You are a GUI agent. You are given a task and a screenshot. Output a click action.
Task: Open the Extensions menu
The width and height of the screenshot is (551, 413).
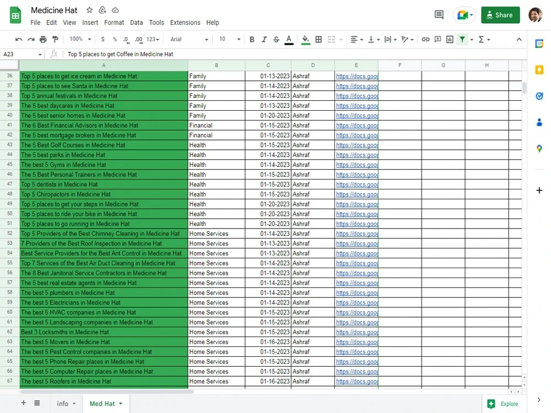pos(185,23)
